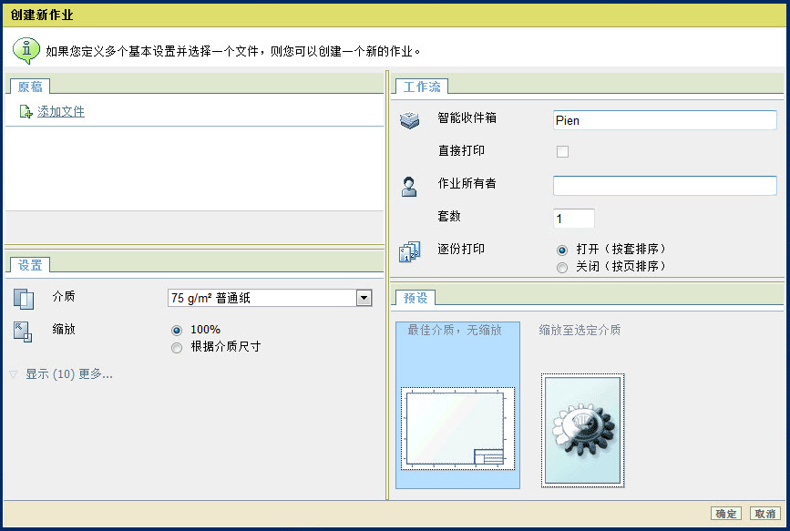Click the 智能收件箱 label
This screenshot has height=531, width=790.
[x=467, y=117]
